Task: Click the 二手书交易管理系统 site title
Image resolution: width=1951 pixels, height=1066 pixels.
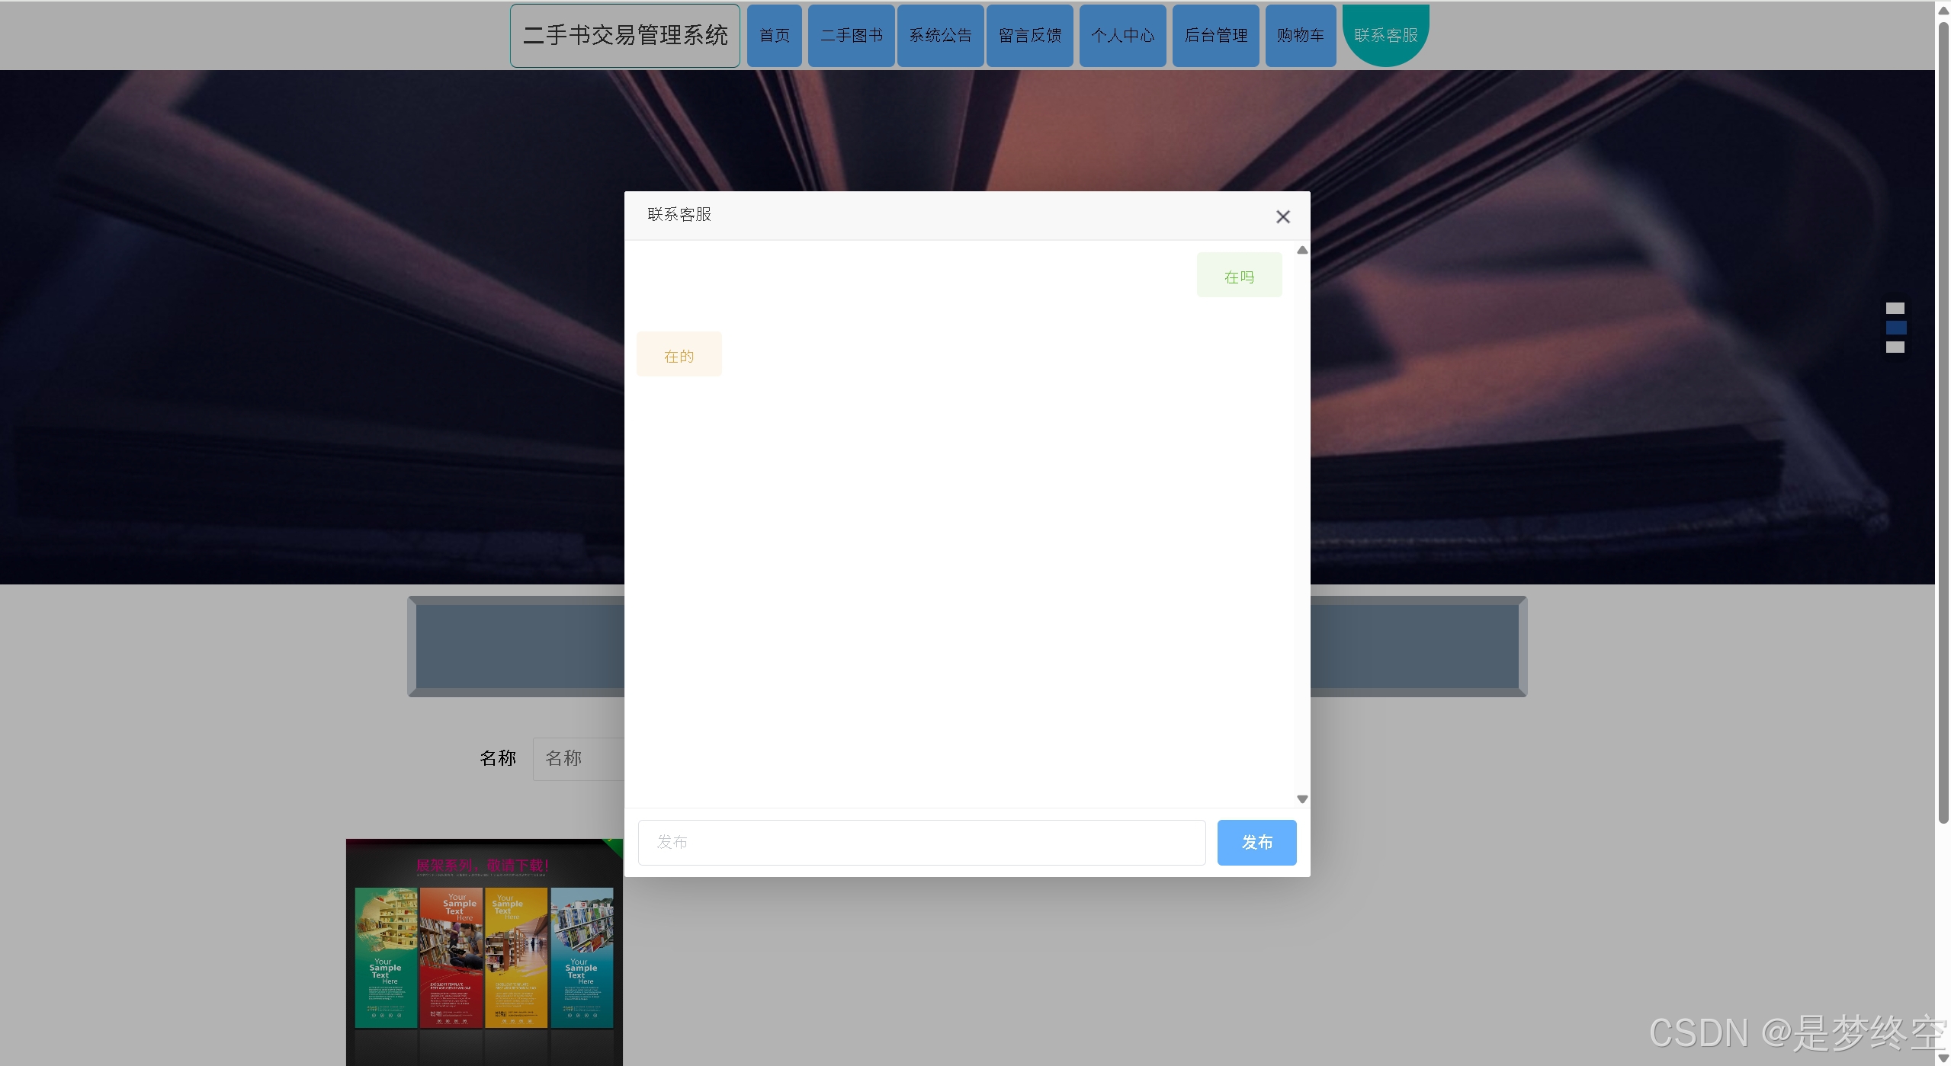Action: 624,35
